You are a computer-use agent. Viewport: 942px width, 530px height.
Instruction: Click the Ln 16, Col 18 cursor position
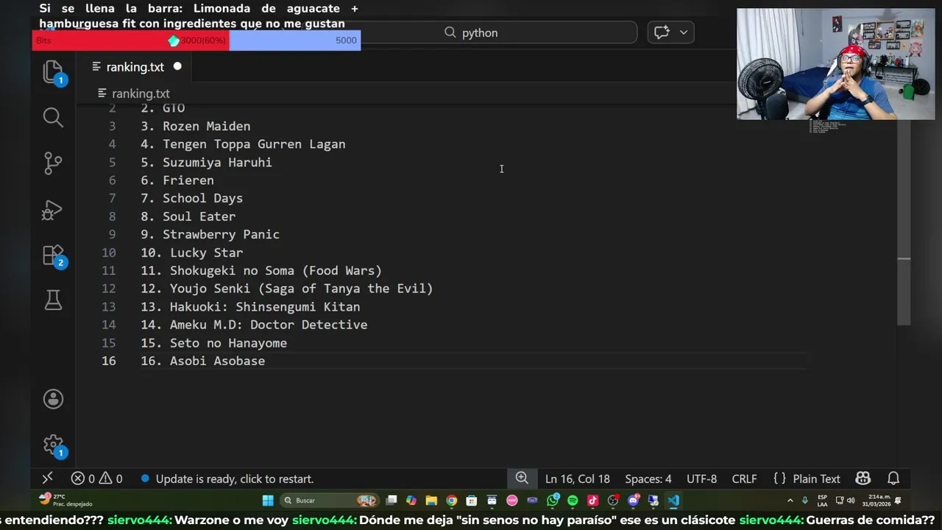(578, 478)
